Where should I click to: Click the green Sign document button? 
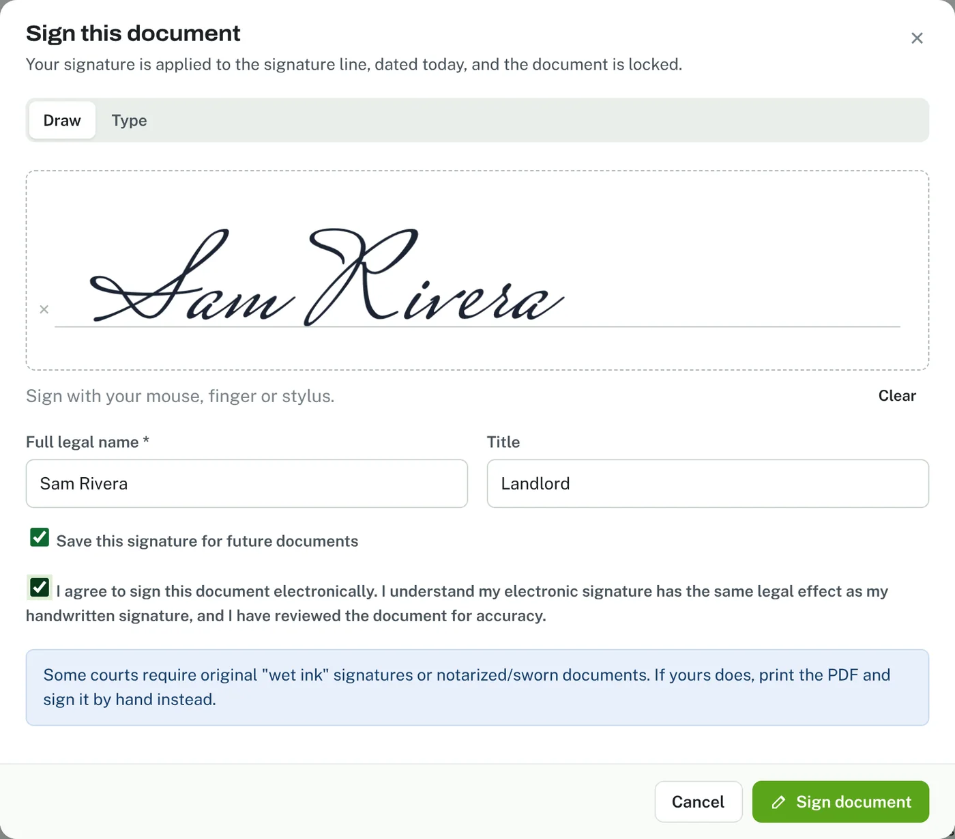(840, 801)
